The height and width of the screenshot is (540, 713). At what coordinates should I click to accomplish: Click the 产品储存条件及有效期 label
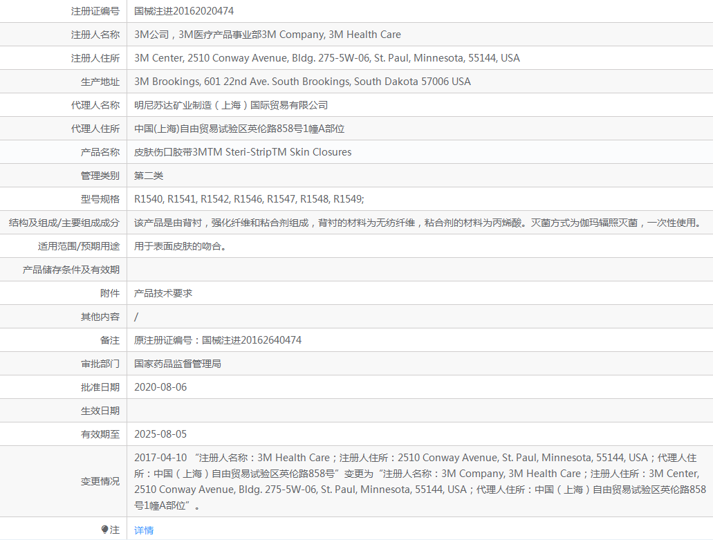click(x=71, y=270)
